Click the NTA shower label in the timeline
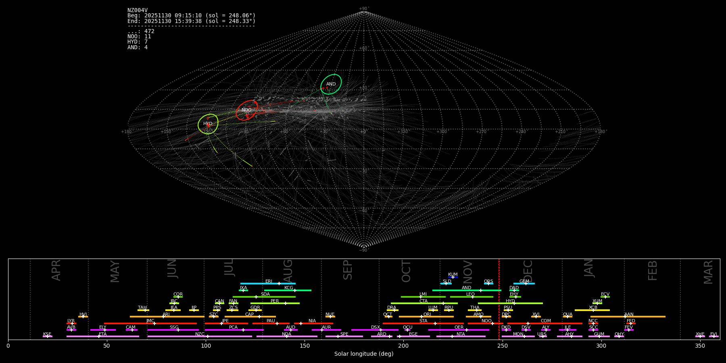Screen dimensions: 726x363 coord(461,334)
